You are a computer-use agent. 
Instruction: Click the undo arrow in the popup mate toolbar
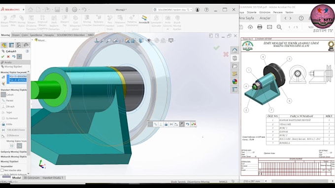pyautogui.click(x=187, y=124)
